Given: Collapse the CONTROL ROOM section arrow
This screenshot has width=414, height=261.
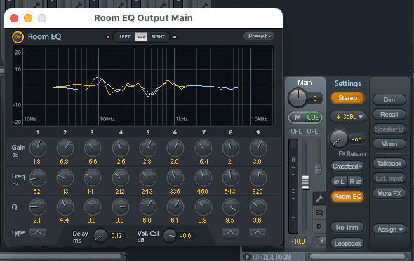Looking at the screenshot, I should click(x=247, y=257).
